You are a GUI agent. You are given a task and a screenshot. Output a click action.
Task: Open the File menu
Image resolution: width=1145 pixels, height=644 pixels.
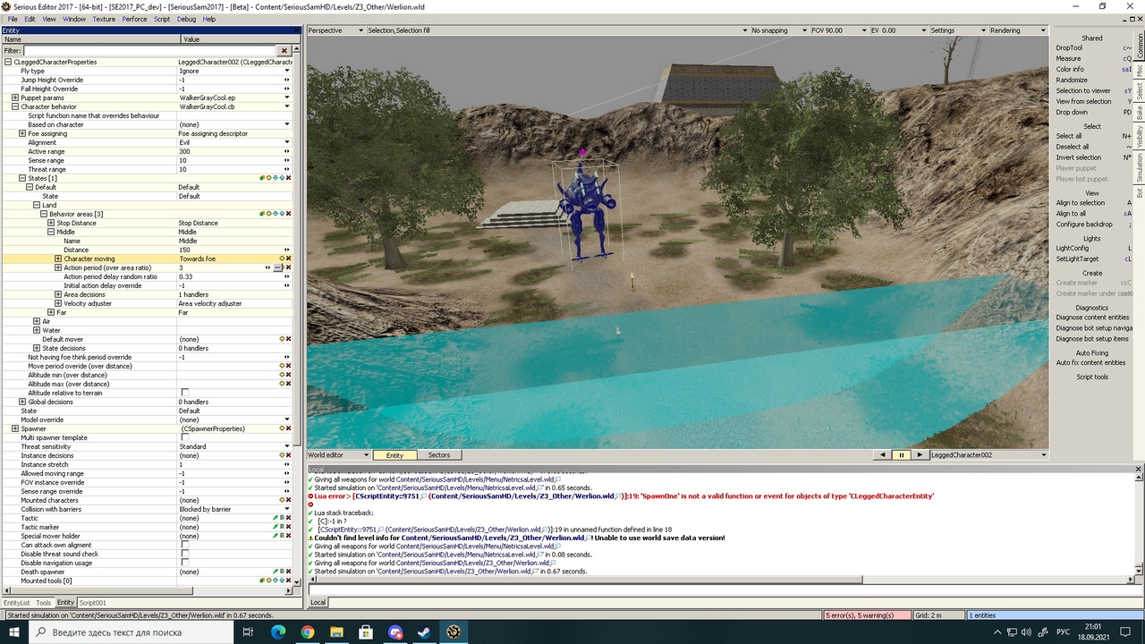pyautogui.click(x=13, y=19)
